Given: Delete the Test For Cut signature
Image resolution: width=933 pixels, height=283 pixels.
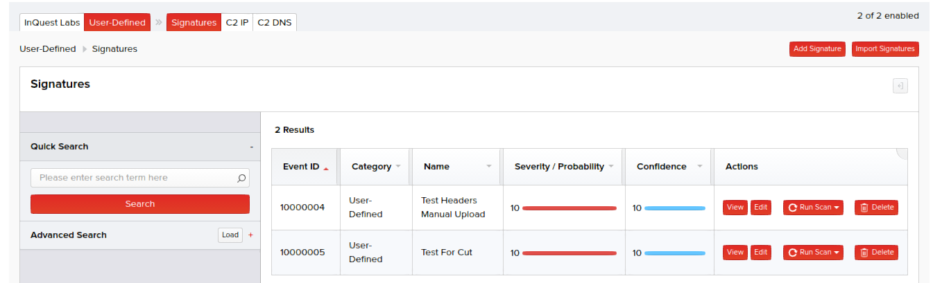Looking at the screenshot, I should (x=876, y=253).
